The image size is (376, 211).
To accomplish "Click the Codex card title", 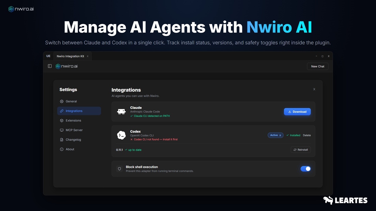I will point(135,132).
